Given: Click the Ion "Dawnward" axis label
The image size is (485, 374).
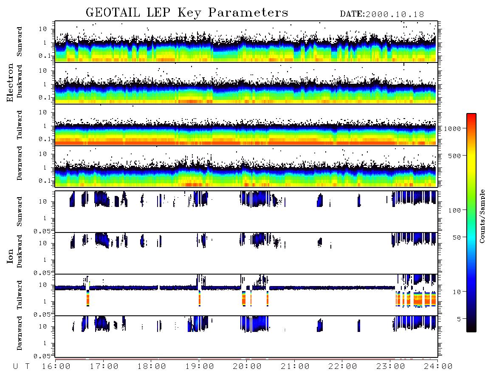Looking at the screenshot, I should click(20, 333).
